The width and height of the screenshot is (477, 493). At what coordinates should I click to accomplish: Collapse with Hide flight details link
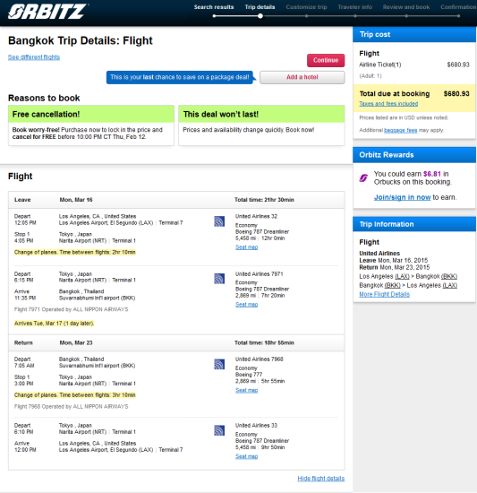pos(321,479)
